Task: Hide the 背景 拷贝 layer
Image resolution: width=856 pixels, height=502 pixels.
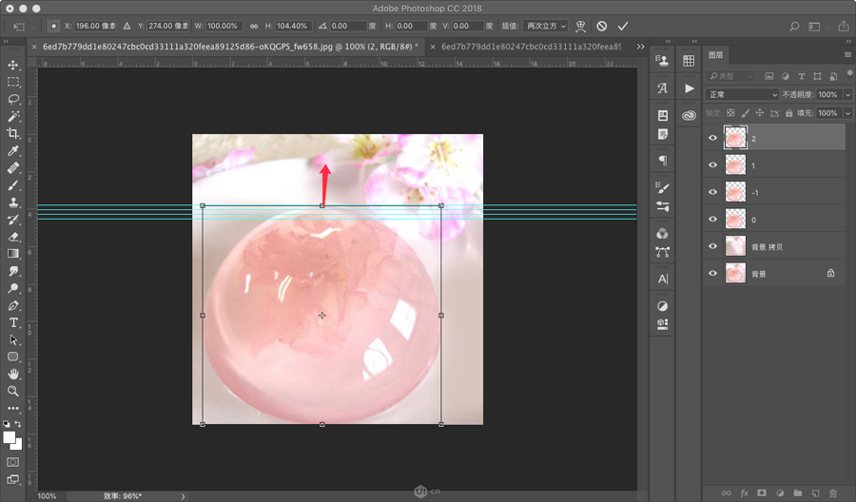Action: tap(713, 246)
